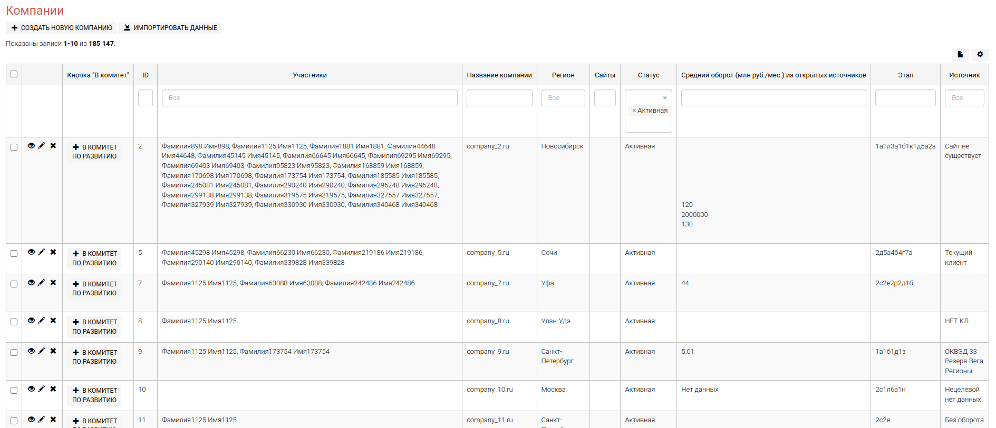
Task: Delete company 7 using X icon
Action: pyautogui.click(x=53, y=283)
